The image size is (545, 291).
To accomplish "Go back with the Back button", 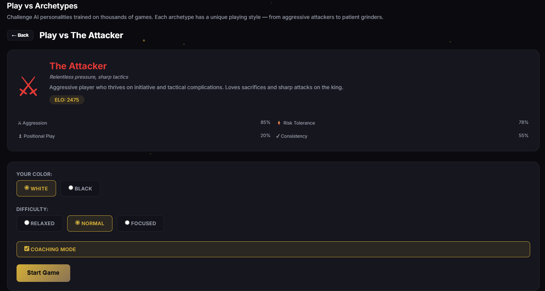I will pos(20,35).
